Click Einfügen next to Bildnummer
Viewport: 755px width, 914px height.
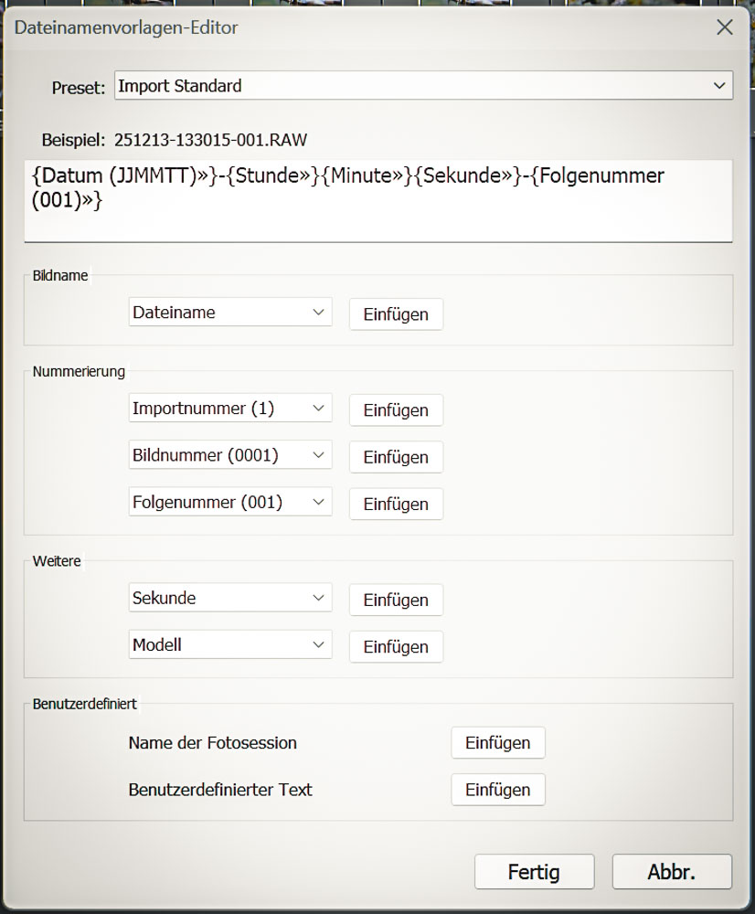395,457
